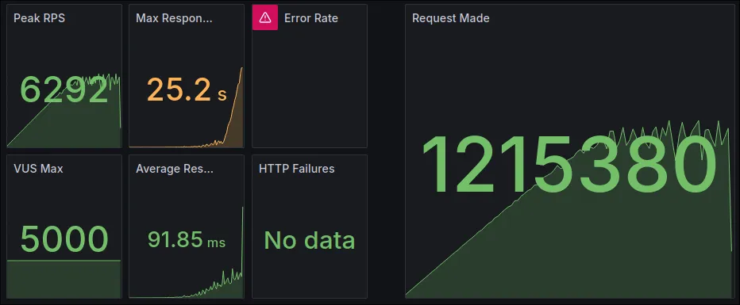Select the 25.2 s max response value
740x305 pixels.
(187, 90)
